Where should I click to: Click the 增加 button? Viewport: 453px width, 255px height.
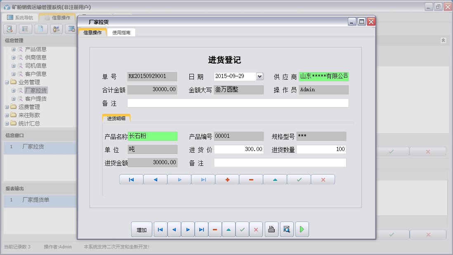(142, 229)
